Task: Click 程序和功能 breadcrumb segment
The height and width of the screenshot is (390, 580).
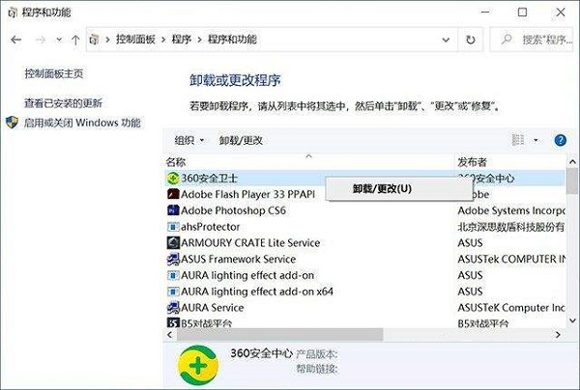Action: (232, 40)
